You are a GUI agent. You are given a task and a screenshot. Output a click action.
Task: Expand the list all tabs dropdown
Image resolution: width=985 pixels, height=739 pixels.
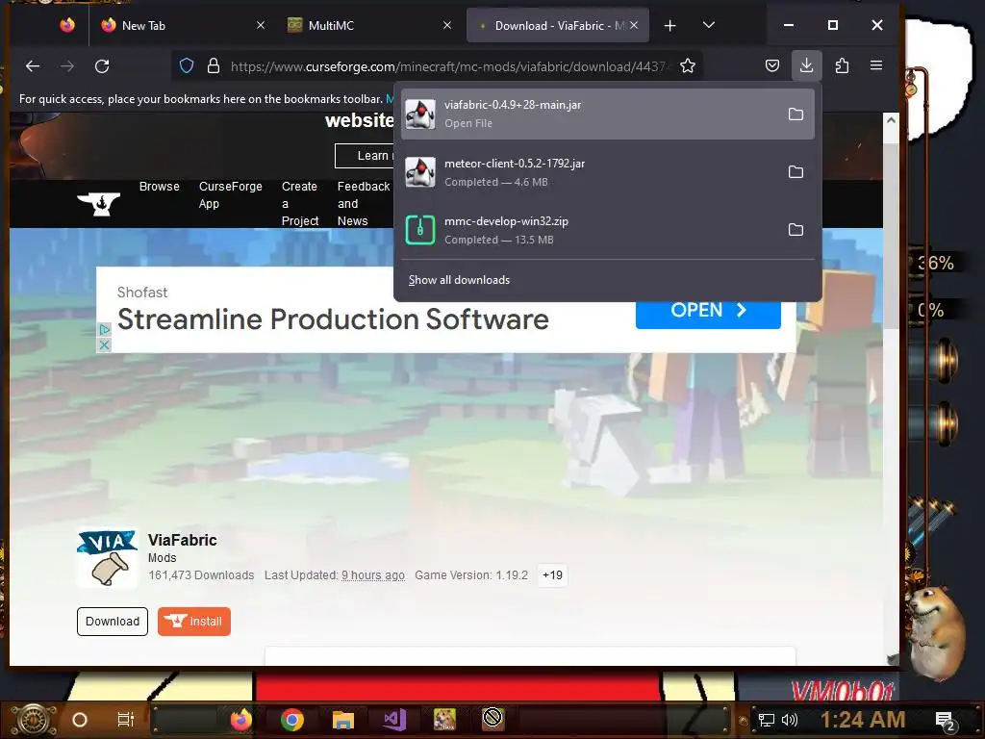click(x=709, y=25)
